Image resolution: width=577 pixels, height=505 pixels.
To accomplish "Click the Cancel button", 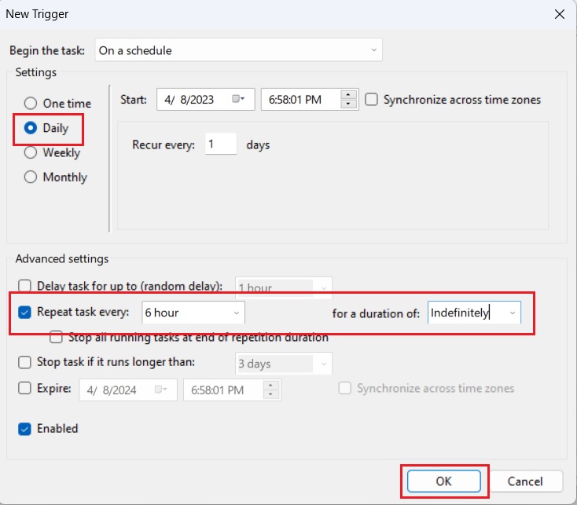I will pos(525,481).
